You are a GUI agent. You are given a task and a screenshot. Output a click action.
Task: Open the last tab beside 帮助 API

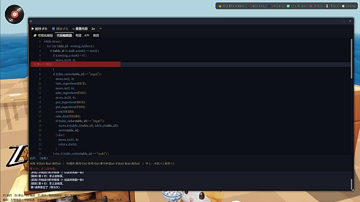[x=96, y=35]
